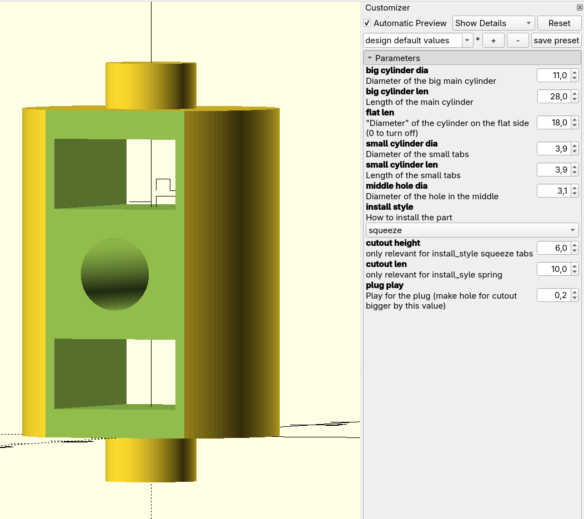Click the 'Diameter of the hole in the middle' text

[432, 196]
